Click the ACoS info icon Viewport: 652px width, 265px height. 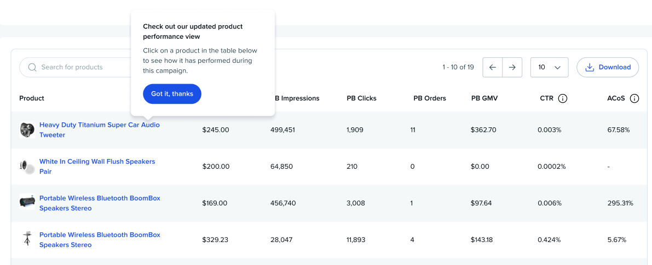(634, 98)
